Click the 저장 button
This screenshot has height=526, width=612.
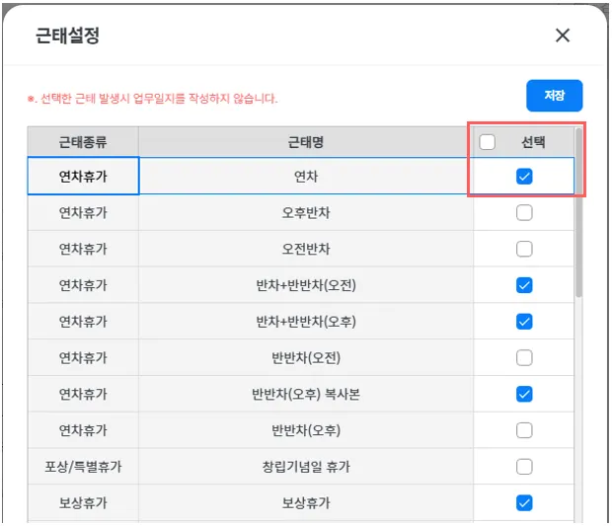click(x=554, y=96)
